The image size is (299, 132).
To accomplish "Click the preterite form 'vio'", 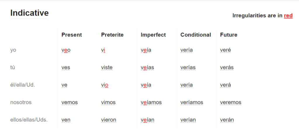I will 105,85.
